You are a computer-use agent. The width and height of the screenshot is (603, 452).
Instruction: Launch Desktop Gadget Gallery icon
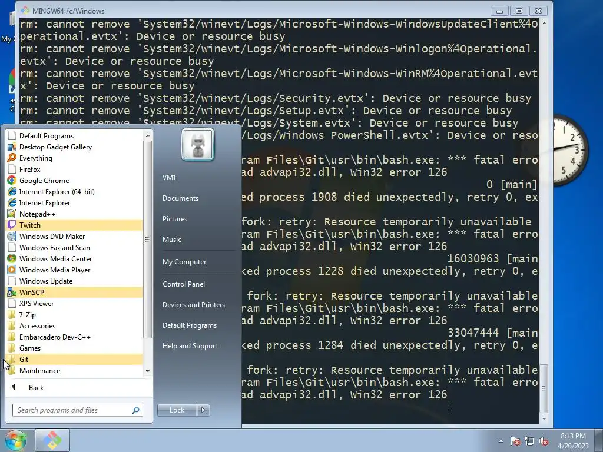12,147
